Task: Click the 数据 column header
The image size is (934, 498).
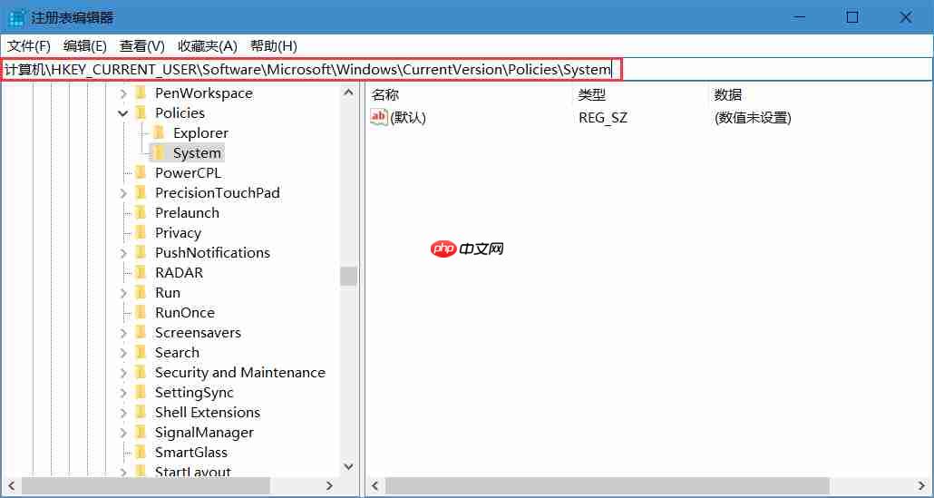Action: (728, 94)
